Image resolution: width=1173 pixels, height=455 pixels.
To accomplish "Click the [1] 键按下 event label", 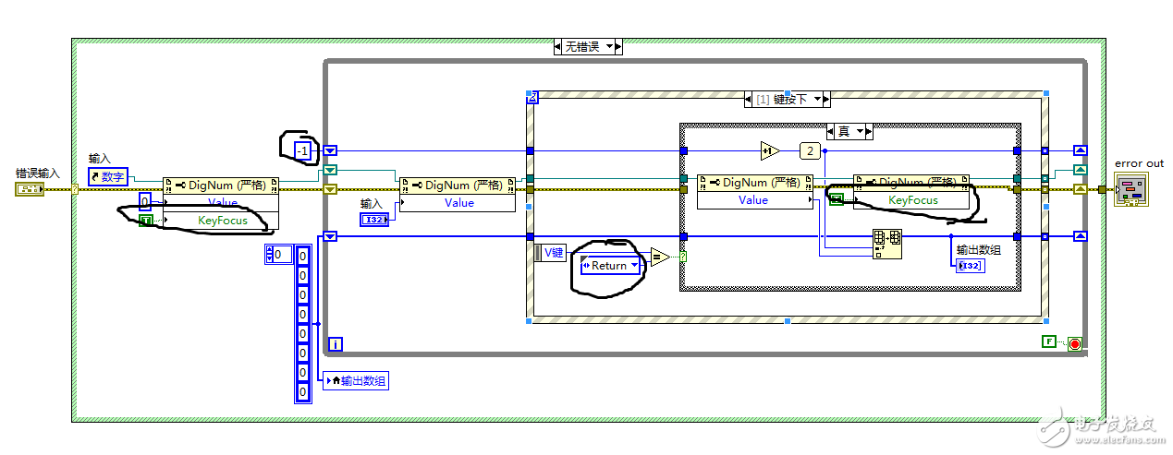I will click(x=784, y=99).
